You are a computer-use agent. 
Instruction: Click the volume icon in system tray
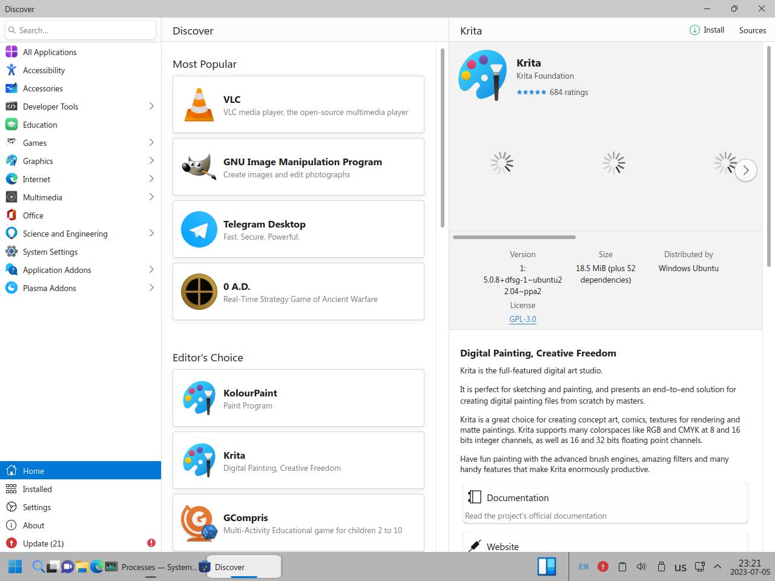click(x=641, y=567)
